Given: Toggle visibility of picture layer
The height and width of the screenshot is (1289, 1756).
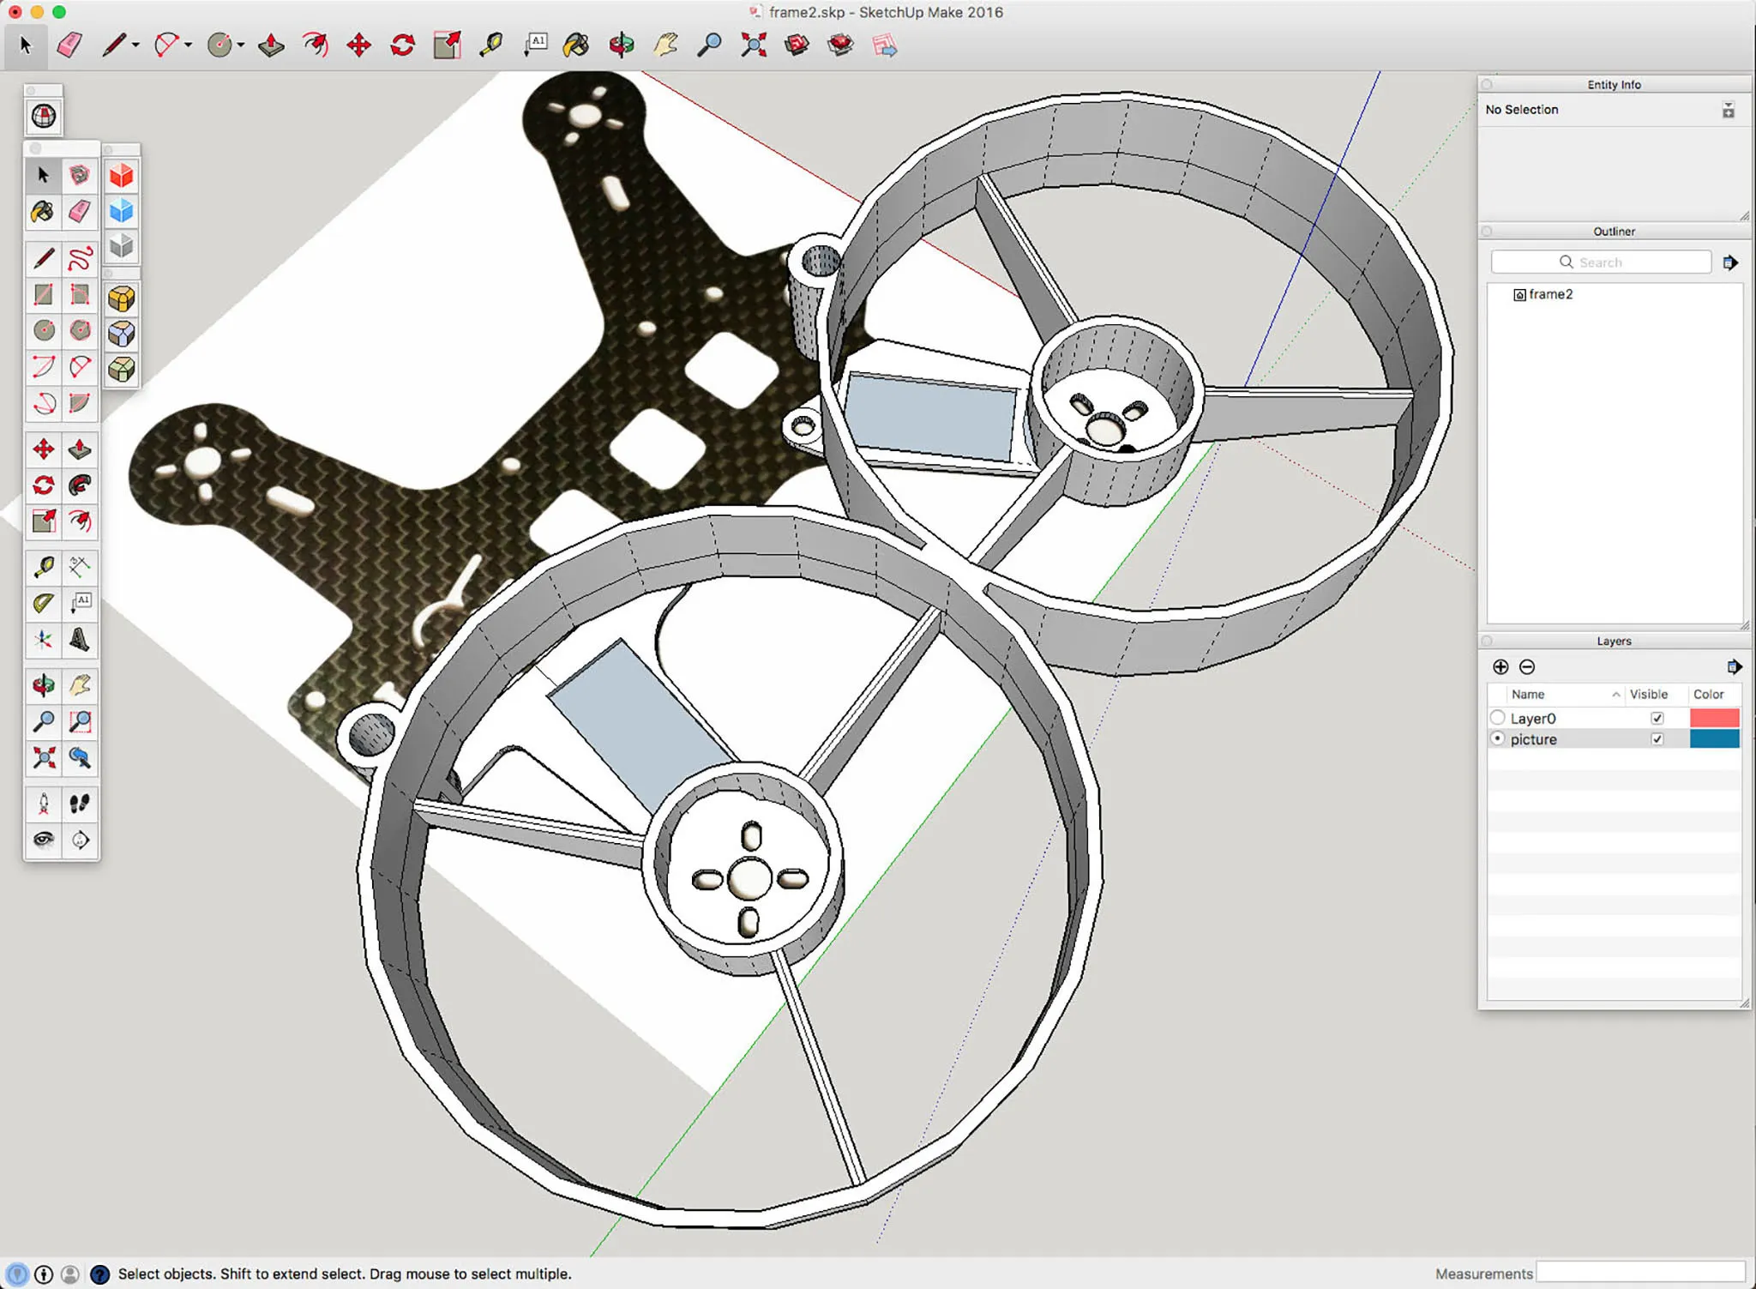Looking at the screenshot, I should (x=1657, y=739).
